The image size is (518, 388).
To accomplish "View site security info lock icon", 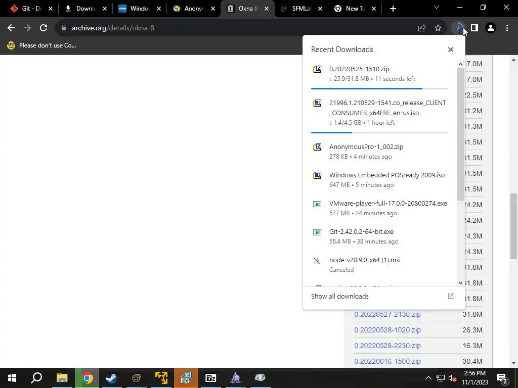I will (x=63, y=28).
